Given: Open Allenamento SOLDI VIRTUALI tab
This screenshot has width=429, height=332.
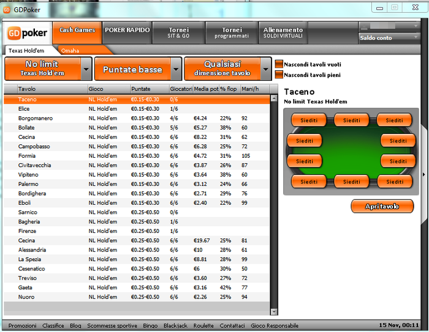Looking at the screenshot, I should (x=283, y=32).
